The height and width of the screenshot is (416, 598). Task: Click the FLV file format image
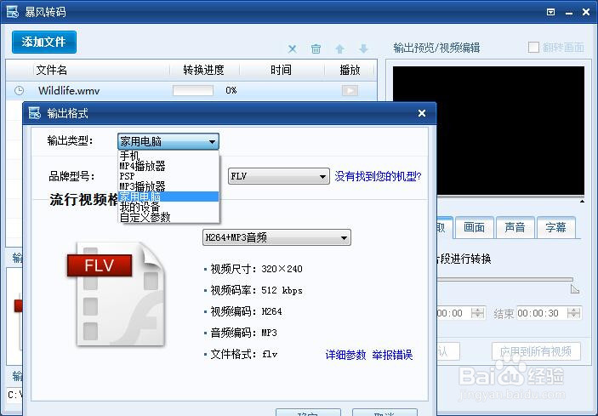pyautogui.click(x=117, y=293)
